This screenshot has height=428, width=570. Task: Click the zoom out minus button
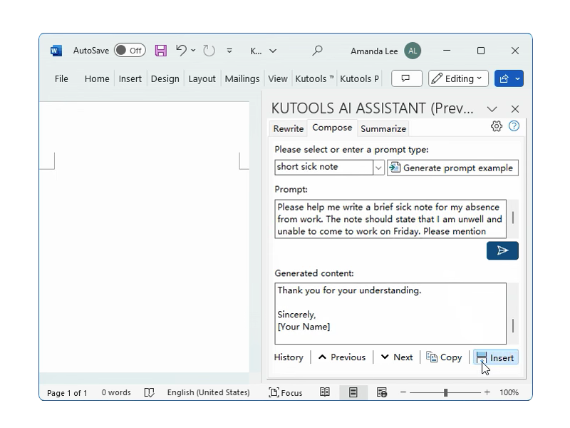403,392
